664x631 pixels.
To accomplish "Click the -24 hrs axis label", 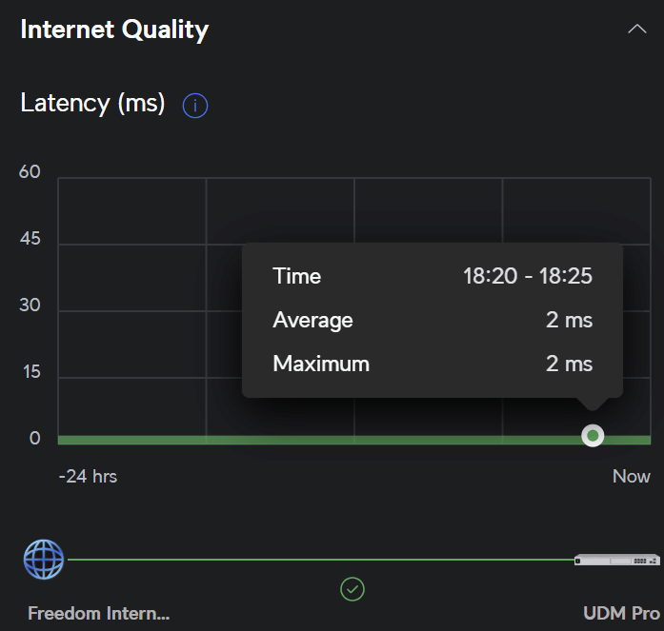I will 88,477.
